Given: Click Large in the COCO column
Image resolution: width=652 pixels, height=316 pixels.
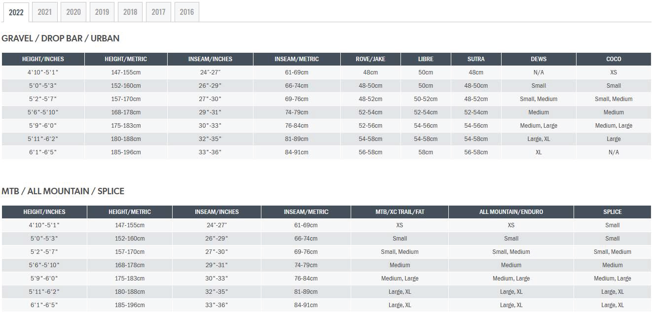Looking at the screenshot, I should 614,139.
